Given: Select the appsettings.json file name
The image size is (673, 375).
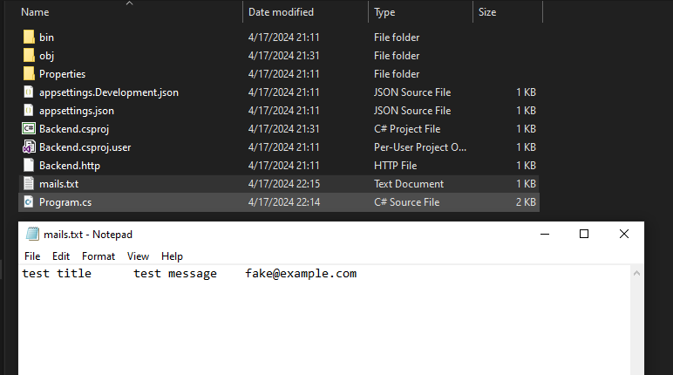Looking at the screenshot, I should (77, 111).
